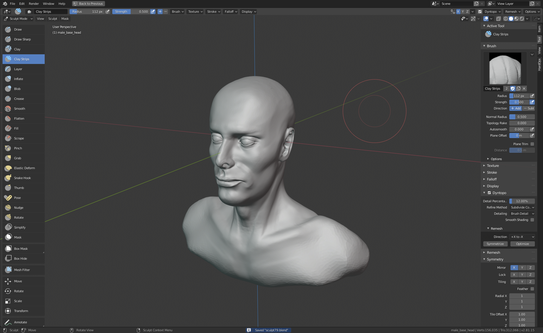
Task: Pick the Annotate tool
Action: 20,322
